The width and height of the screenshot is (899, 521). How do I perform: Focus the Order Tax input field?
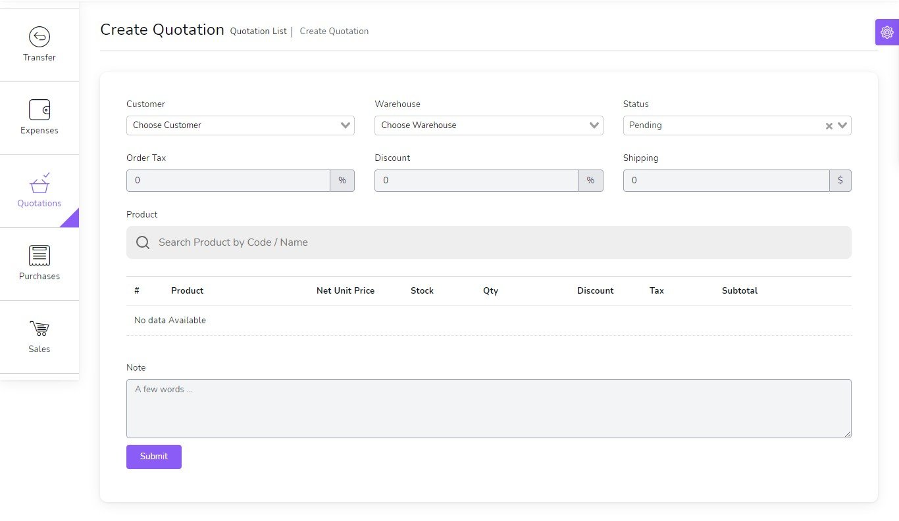228,181
